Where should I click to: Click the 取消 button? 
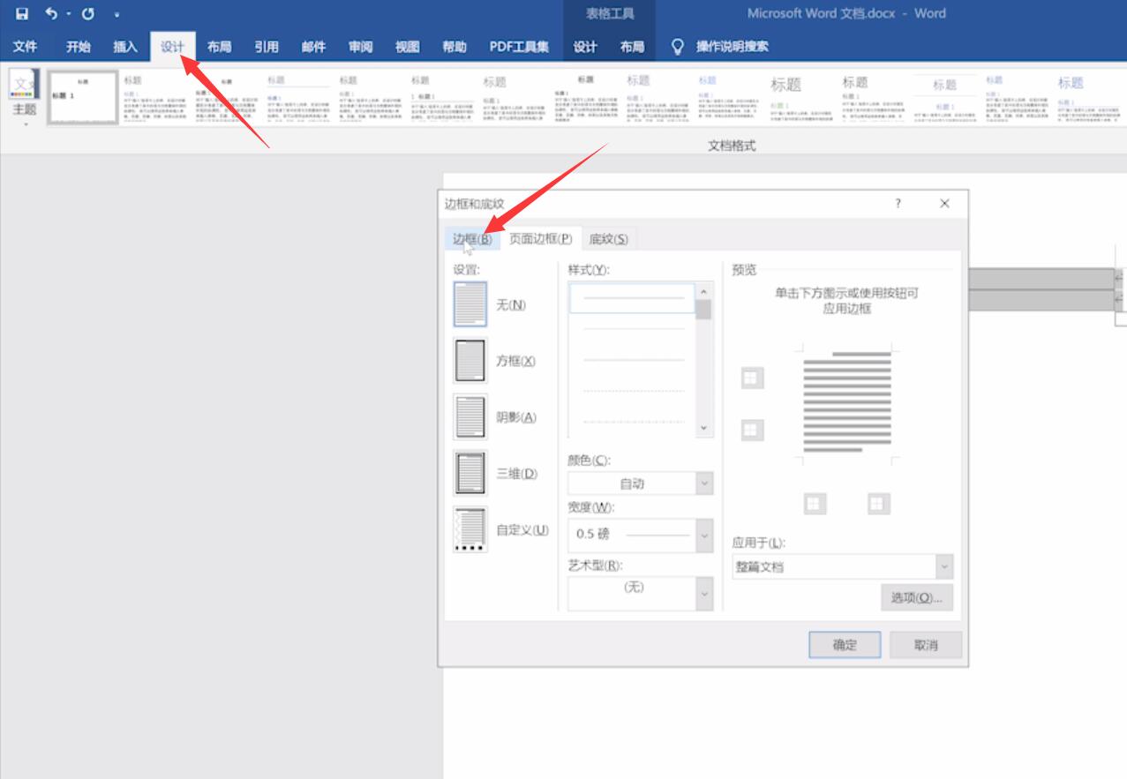[926, 644]
